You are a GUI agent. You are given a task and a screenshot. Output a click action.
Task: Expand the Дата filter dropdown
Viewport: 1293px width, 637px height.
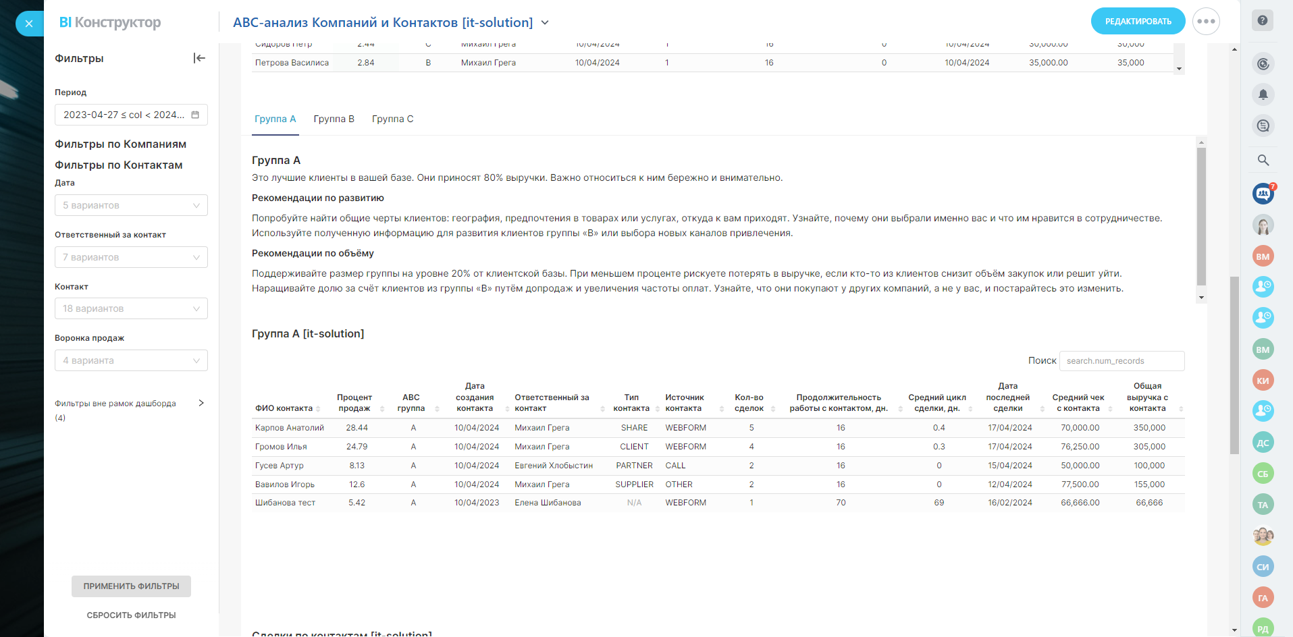tap(131, 205)
